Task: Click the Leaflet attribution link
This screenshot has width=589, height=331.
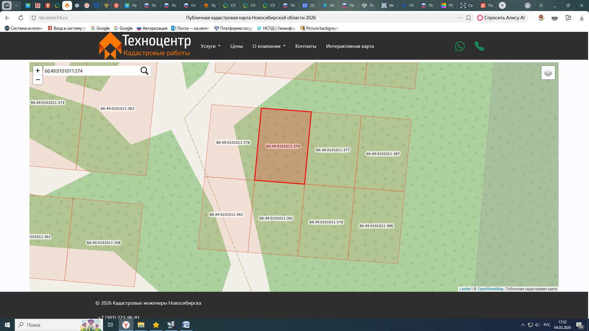Action: tap(465, 289)
